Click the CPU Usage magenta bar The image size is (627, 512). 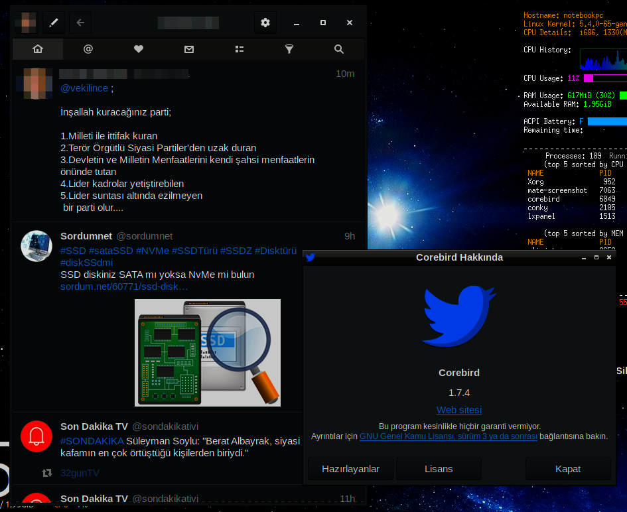click(x=605, y=78)
